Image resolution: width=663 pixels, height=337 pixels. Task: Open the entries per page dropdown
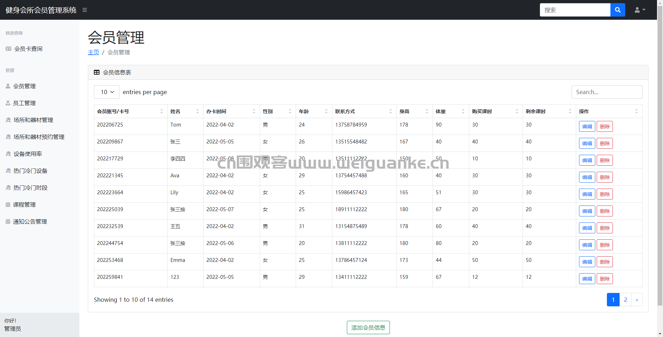[x=107, y=92]
